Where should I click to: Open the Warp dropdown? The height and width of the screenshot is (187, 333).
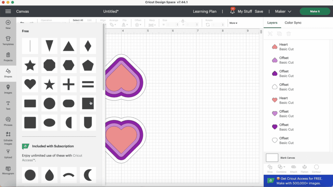click(x=152, y=25)
